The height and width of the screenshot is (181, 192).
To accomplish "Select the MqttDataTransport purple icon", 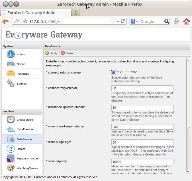I will pos(11,158).
